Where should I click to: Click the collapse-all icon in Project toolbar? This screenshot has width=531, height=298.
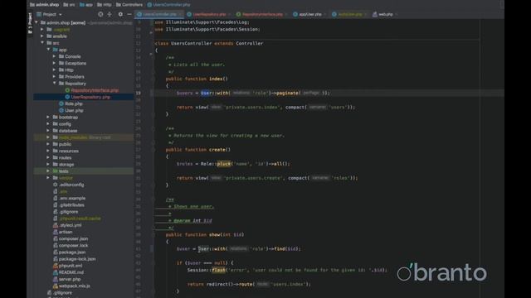[110, 14]
